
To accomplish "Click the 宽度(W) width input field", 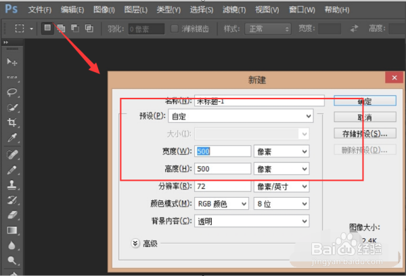I will (223, 151).
